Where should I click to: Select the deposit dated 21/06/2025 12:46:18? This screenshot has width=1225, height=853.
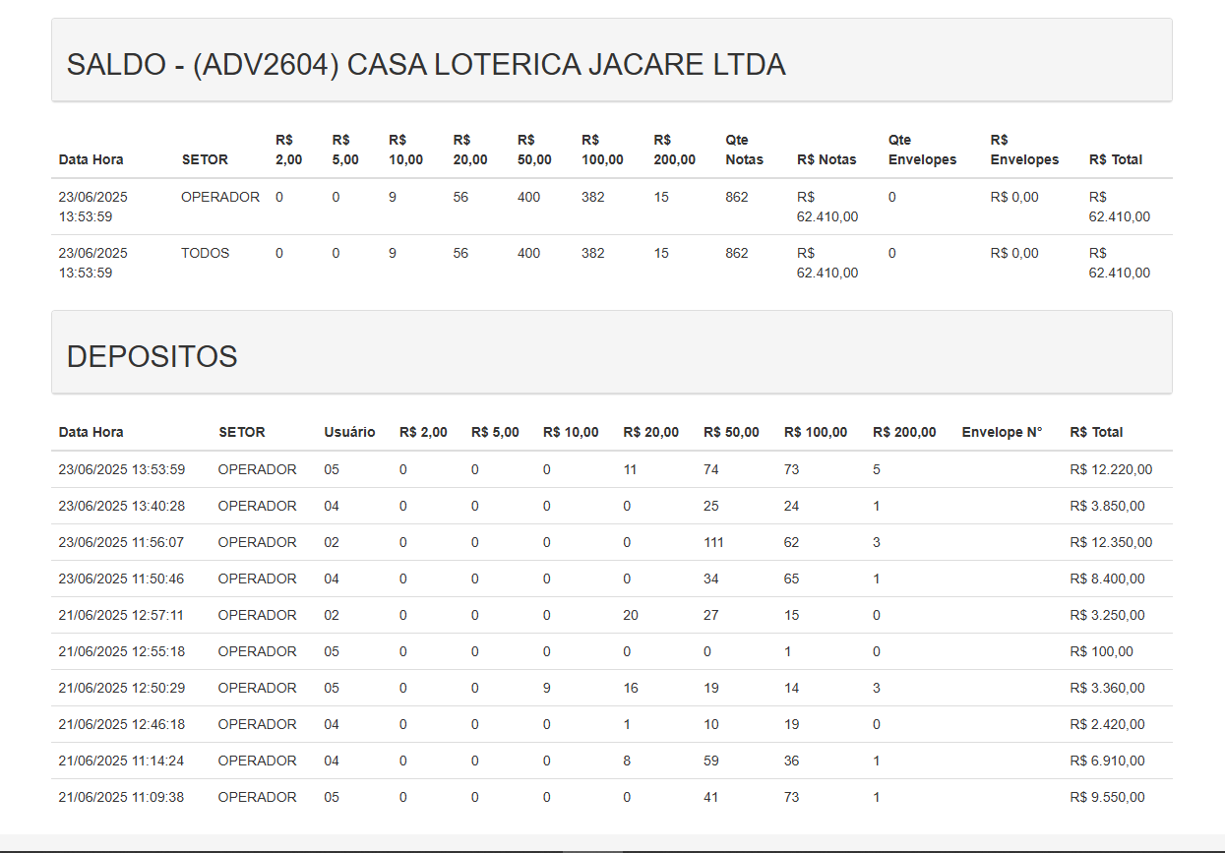coord(122,724)
